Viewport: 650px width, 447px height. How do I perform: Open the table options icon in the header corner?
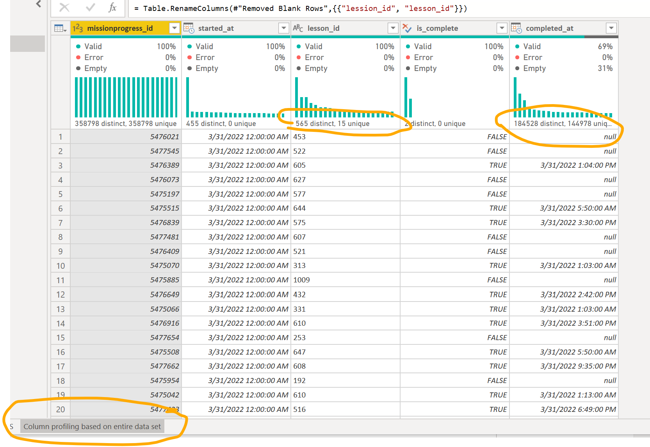tap(61, 28)
